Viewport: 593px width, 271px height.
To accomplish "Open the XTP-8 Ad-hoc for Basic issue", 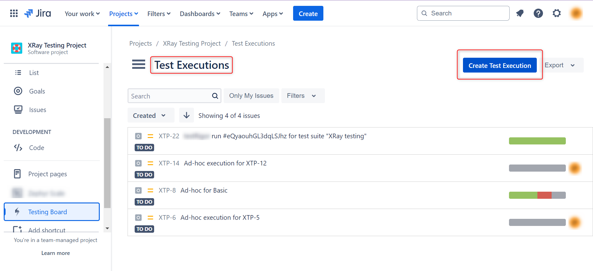I will pyautogui.click(x=204, y=190).
